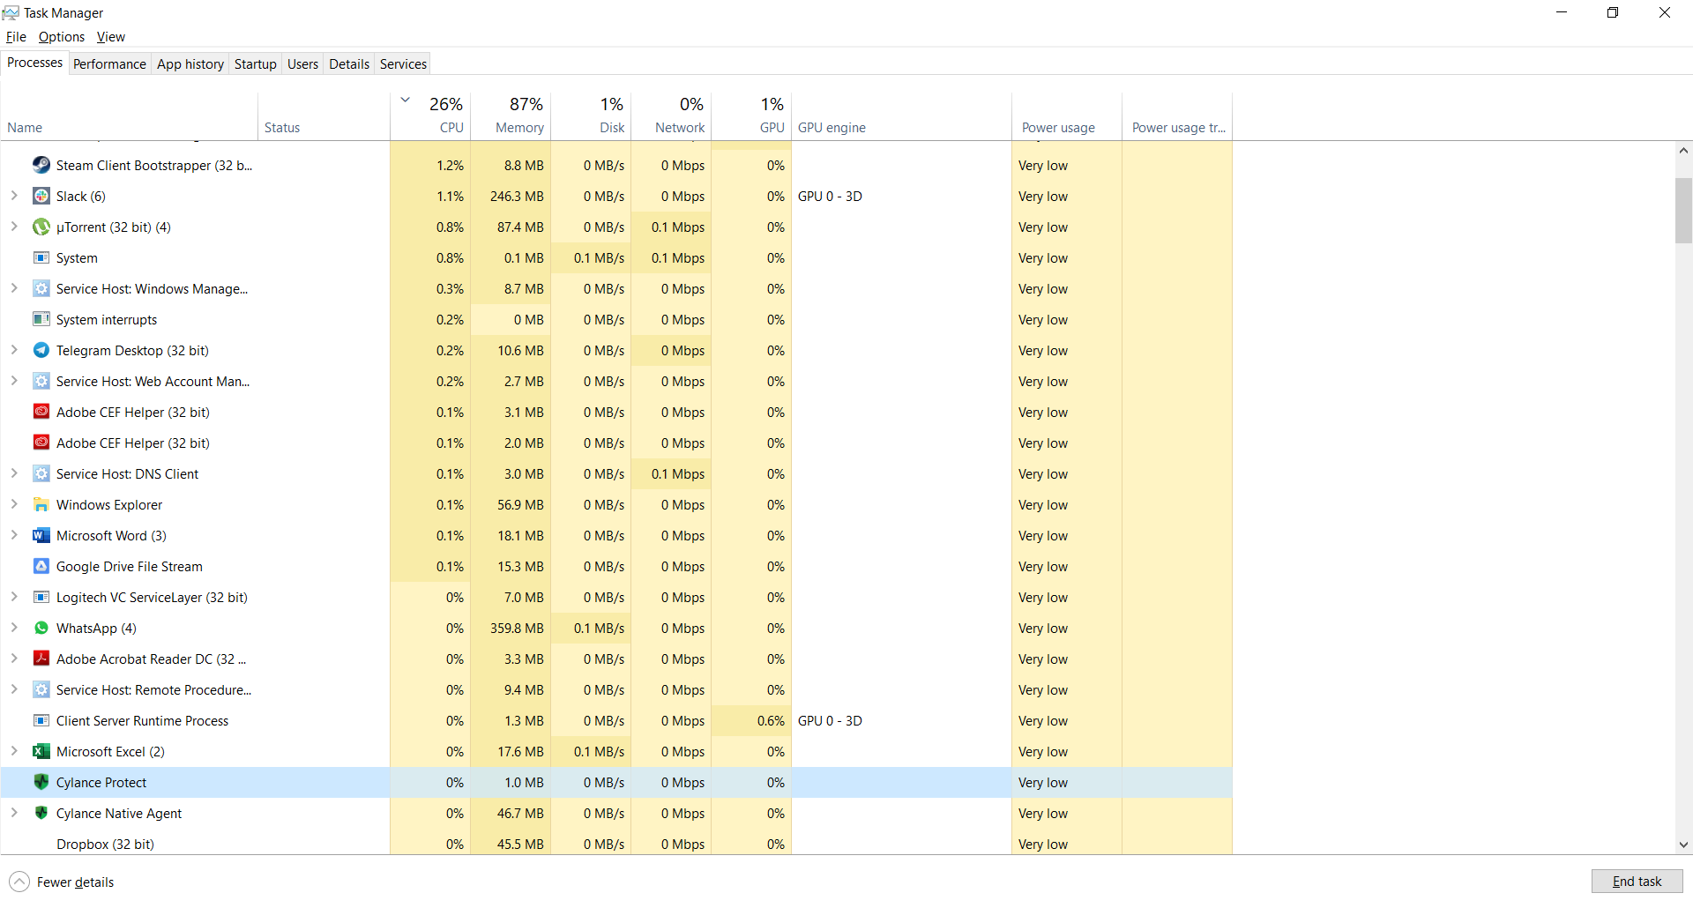The width and height of the screenshot is (1693, 908).
Task: Sort by the GPU engine column
Action: click(x=901, y=115)
